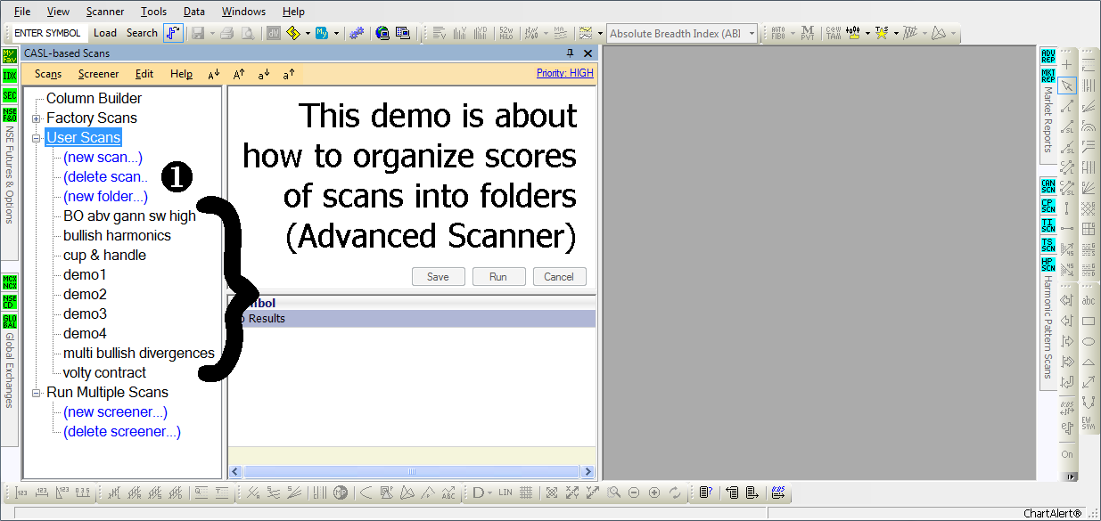Click the Cancel button
1101x521 pixels.
(x=559, y=277)
